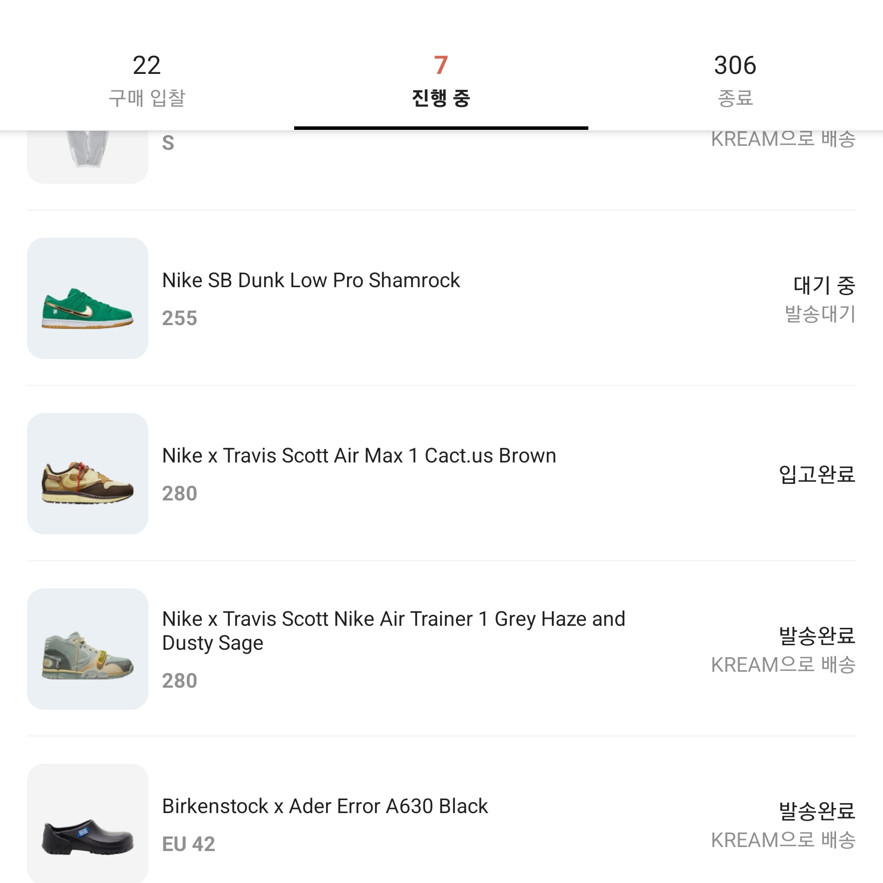Open Birkenstock x Ader Error A630 Black title
This screenshot has width=883, height=883.
click(x=325, y=807)
